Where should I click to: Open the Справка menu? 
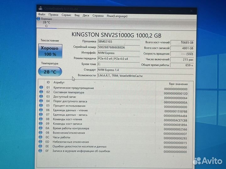tap(98, 16)
